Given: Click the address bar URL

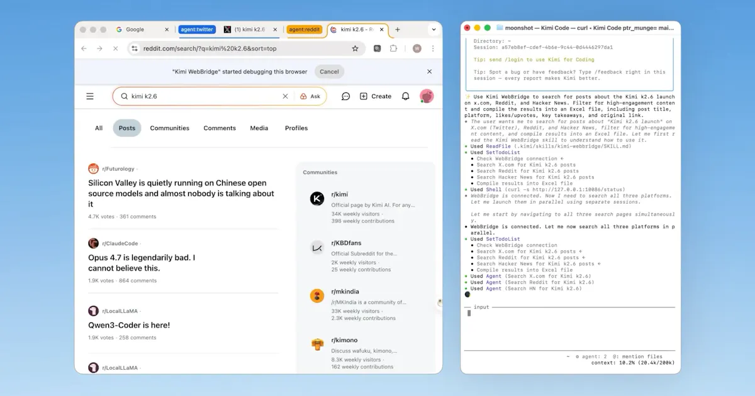Looking at the screenshot, I should tap(210, 48).
